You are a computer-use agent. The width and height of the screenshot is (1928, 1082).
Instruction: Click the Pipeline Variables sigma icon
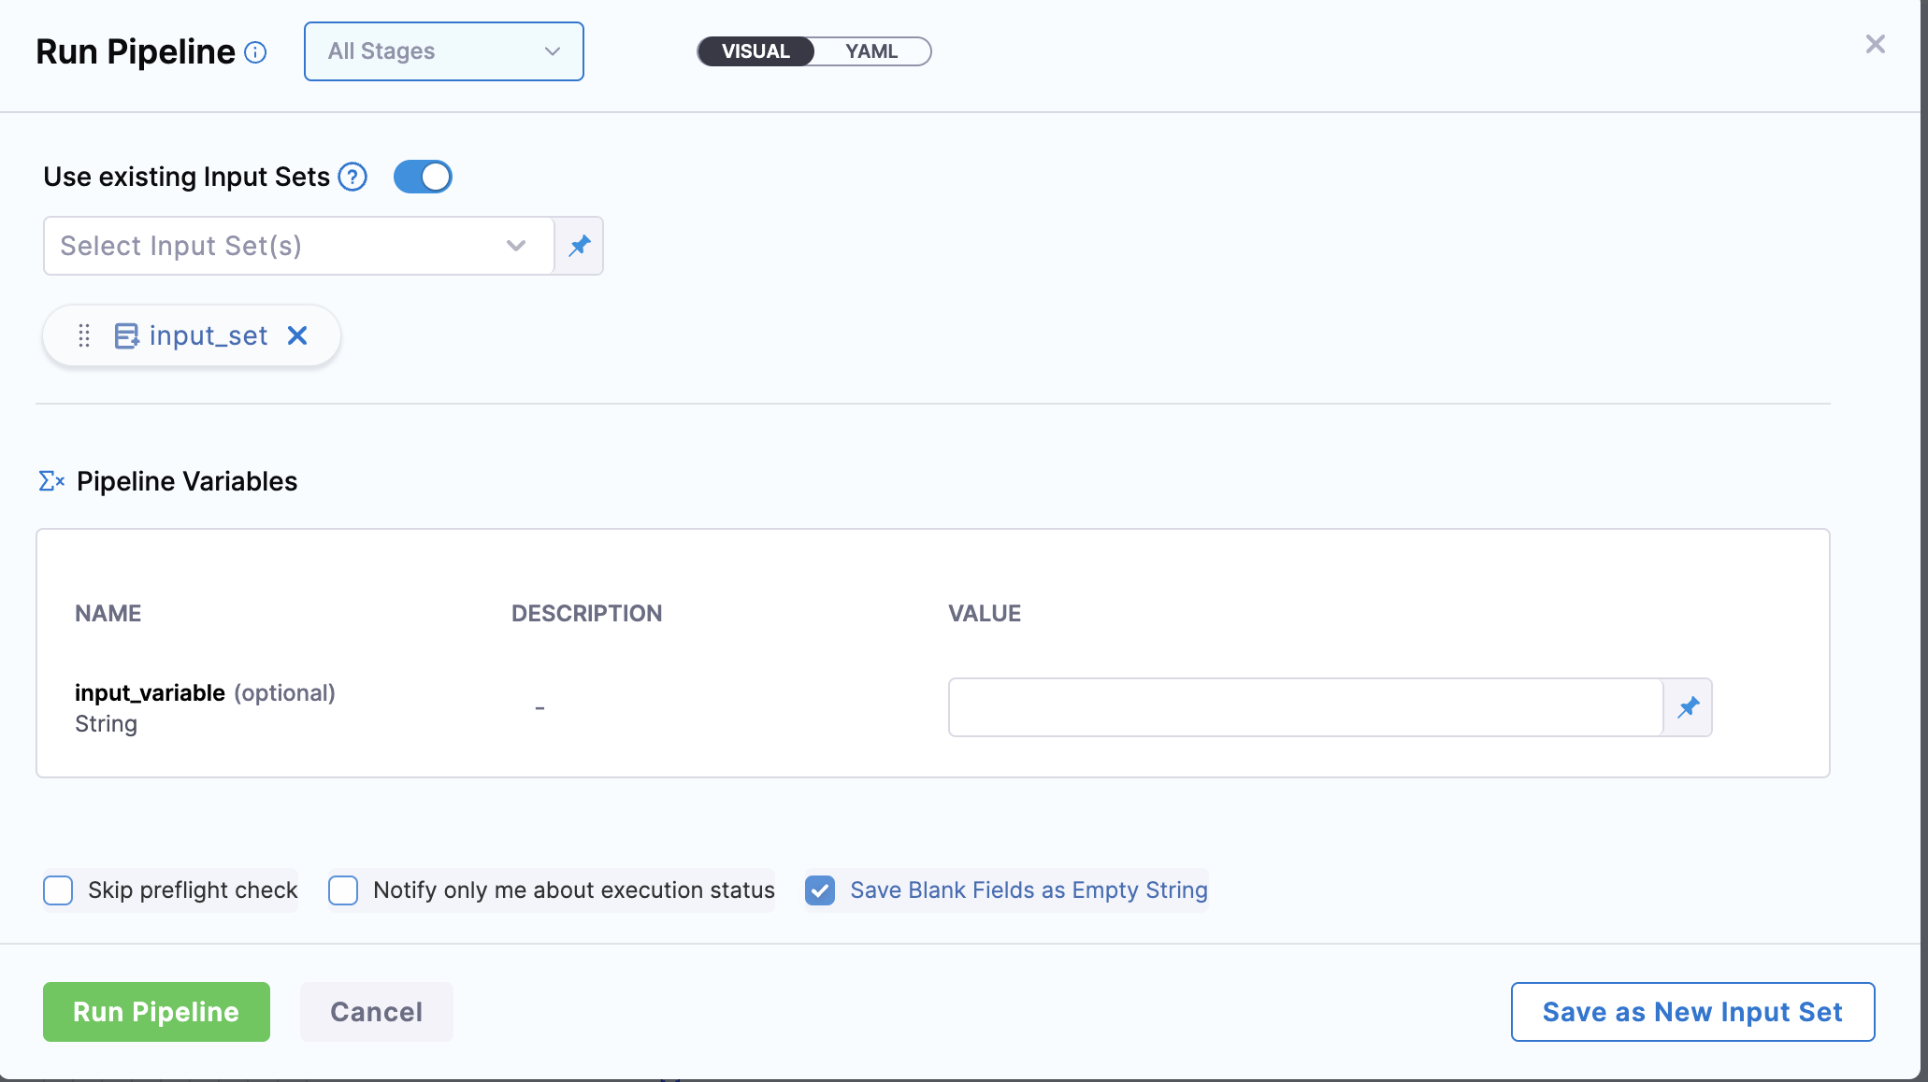[51, 481]
